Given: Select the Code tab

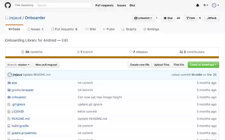Looking at the screenshot, I should click(14, 29).
